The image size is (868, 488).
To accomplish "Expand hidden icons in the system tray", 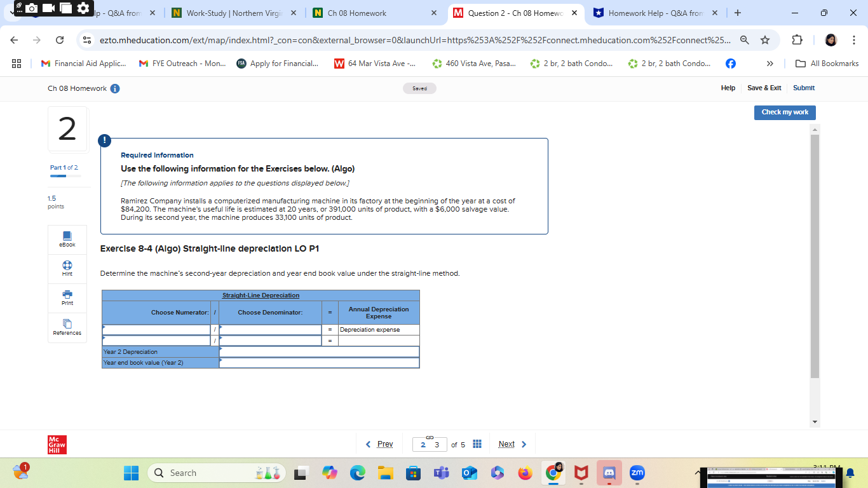I will (697, 473).
